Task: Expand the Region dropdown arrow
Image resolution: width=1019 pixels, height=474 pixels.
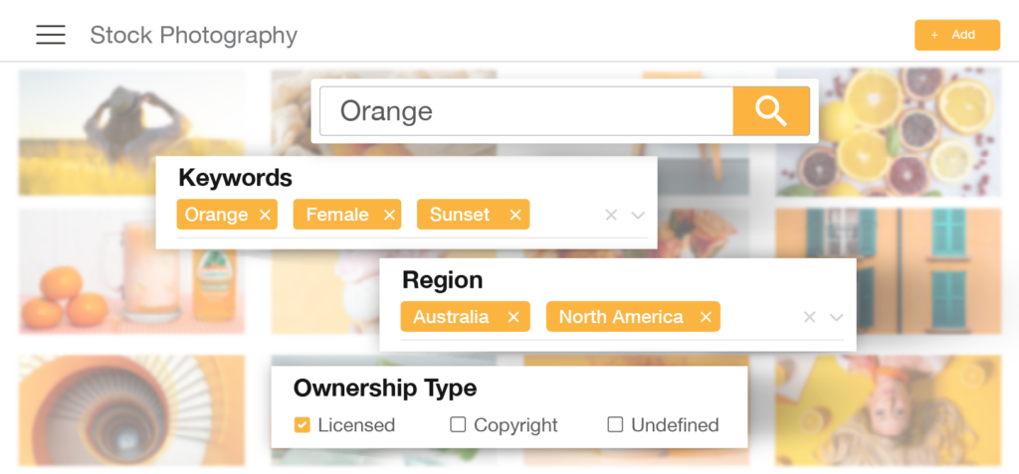Action: (x=836, y=317)
